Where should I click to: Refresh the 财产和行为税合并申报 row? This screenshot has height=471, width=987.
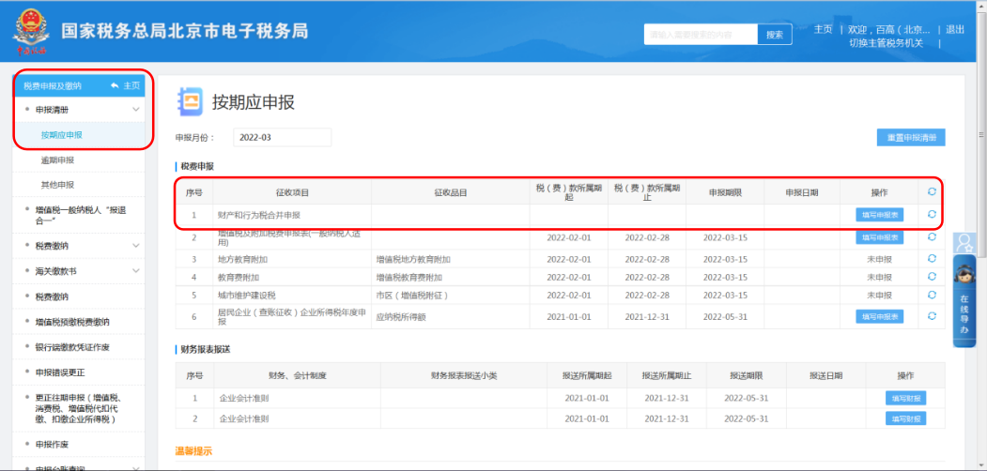932,215
